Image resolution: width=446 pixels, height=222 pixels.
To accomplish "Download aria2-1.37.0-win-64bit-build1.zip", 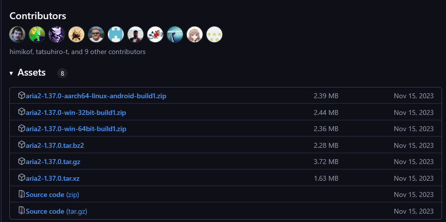I will (x=76, y=129).
